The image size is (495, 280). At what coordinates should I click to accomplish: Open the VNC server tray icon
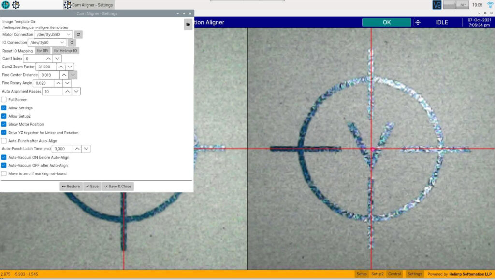(437, 5)
